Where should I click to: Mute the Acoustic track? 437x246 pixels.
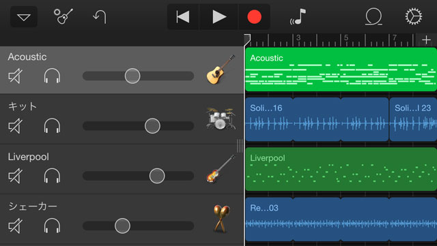pos(15,76)
